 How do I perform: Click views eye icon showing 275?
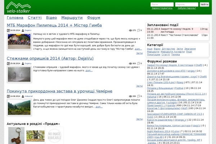[130, 30]
